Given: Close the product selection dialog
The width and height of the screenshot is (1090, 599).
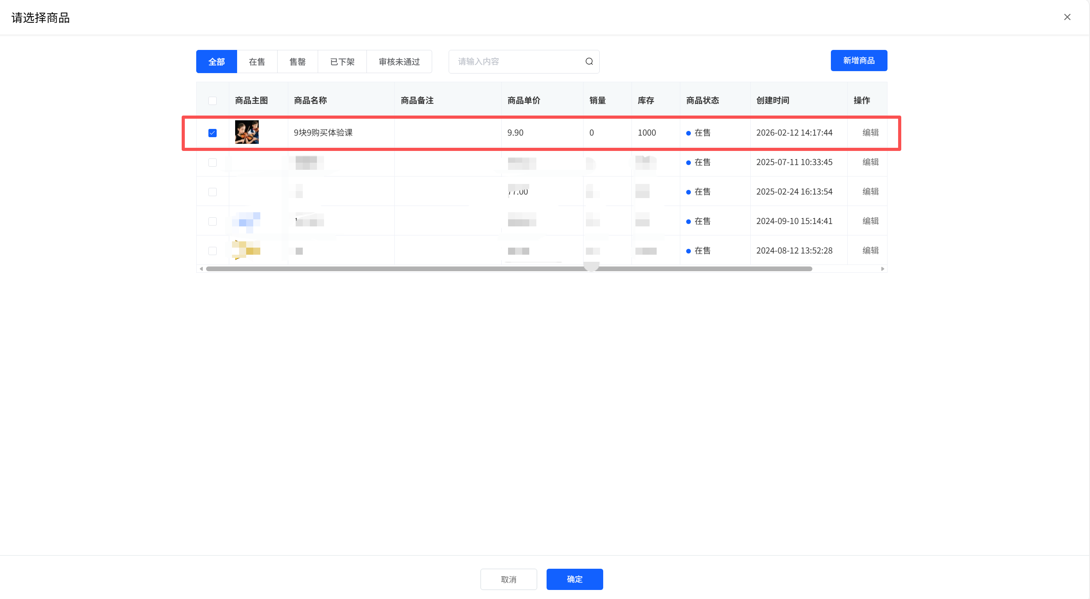Looking at the screenshot, I should click(x=1067, y=17).
